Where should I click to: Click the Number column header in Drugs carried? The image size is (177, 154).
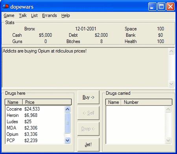pyautogui.click(x=146, y=102)
